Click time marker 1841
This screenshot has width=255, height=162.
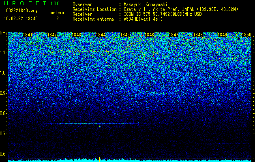tap(28, 35)
